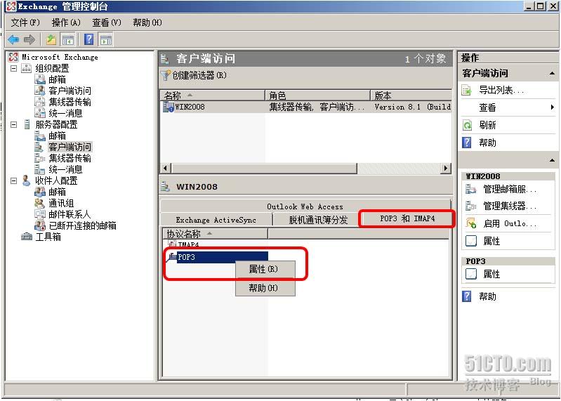Sort by 协议名称 column header
The image size is (561, 401).
coord(215,234)
